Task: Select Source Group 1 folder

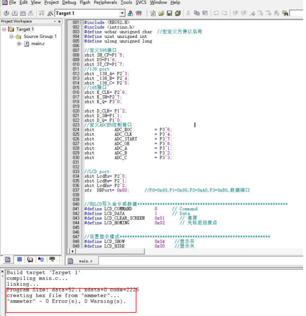Action: coord(40,37)
